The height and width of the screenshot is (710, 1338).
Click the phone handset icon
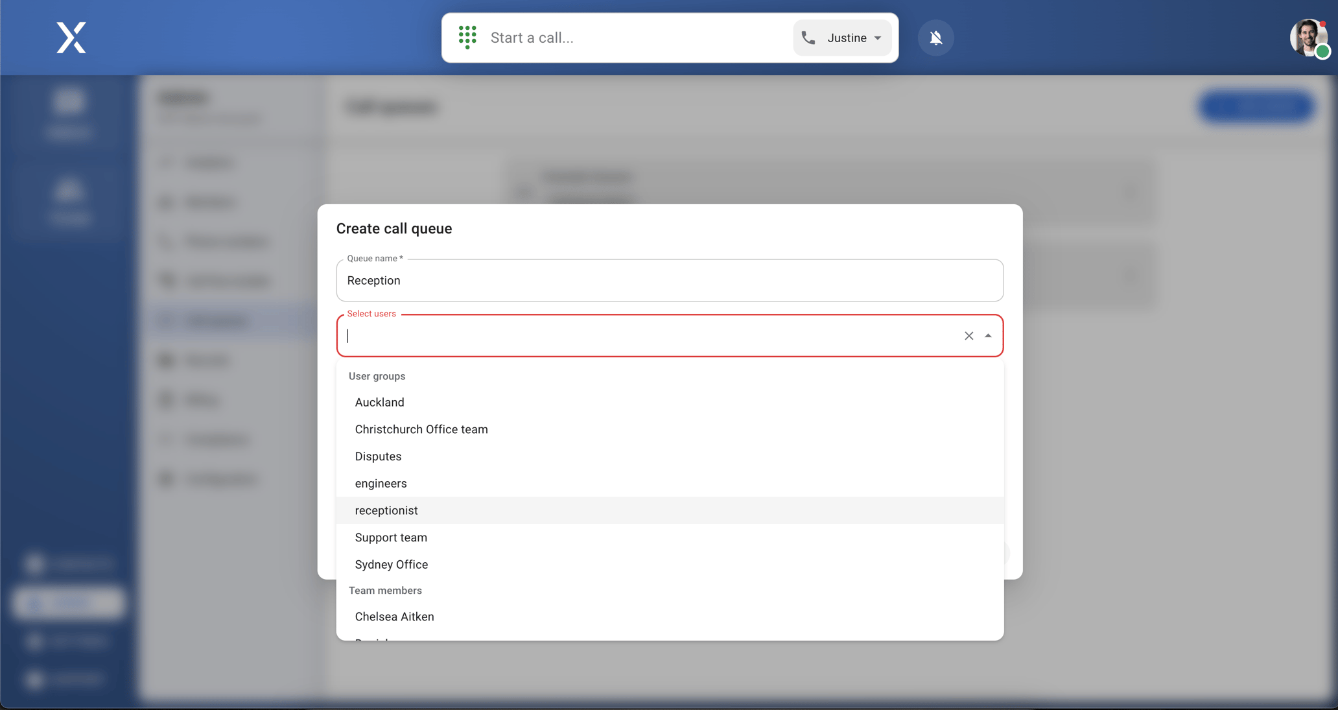808,38
